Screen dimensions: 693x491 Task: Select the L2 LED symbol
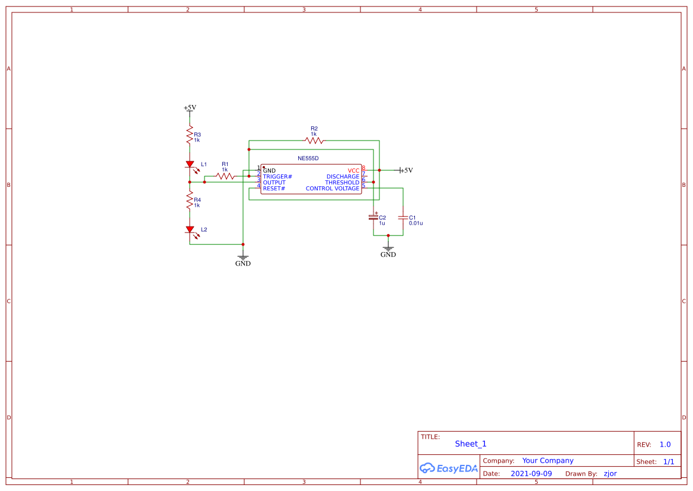(190, 230)
